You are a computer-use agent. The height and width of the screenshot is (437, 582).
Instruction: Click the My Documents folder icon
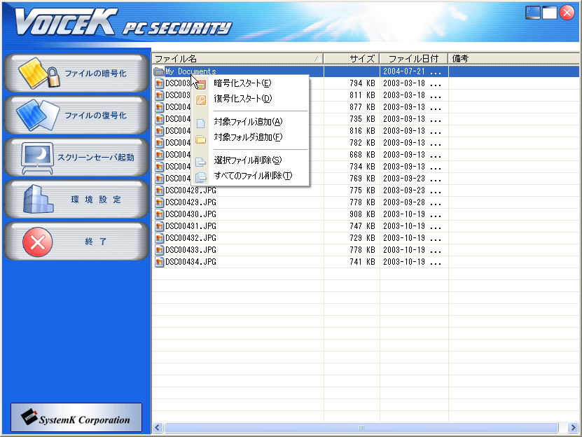(x=159, y=71)
